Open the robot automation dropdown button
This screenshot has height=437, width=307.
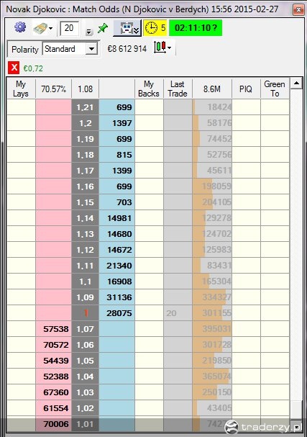pos(127,28)
